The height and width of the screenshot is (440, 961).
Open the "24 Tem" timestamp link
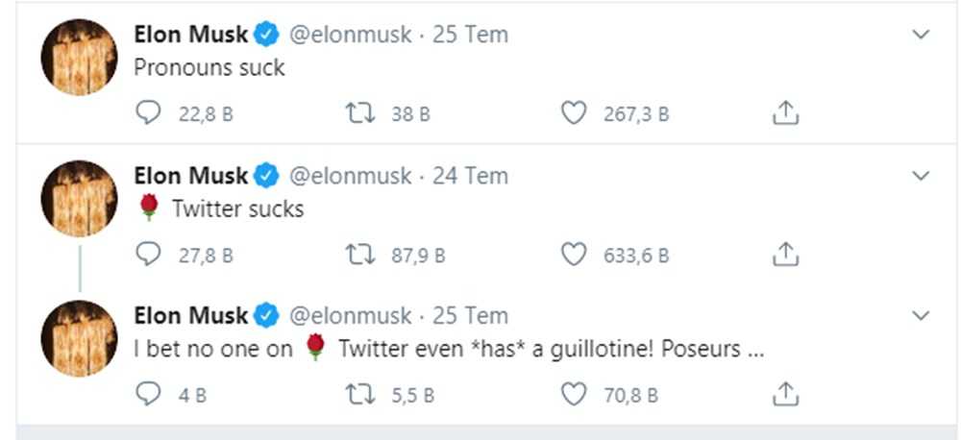[x=470, y=176]
